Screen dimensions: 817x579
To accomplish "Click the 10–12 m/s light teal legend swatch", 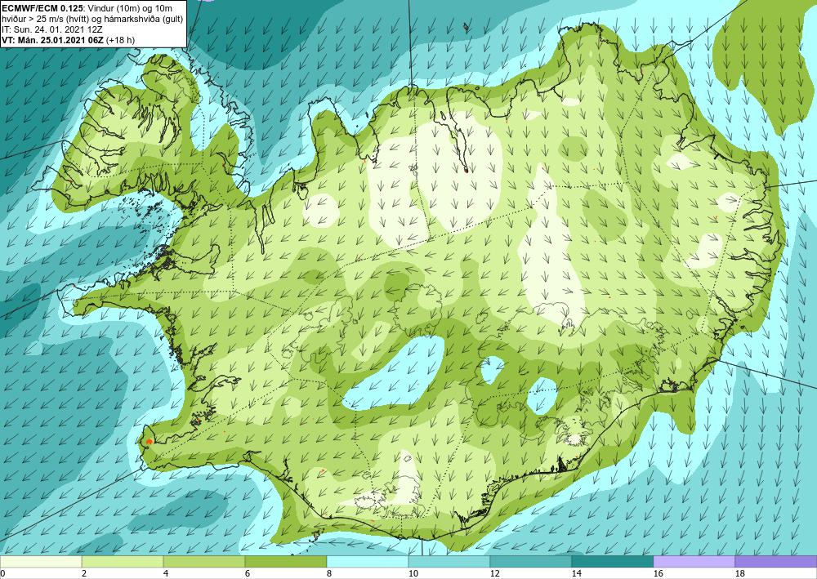I will pos(449,561).
